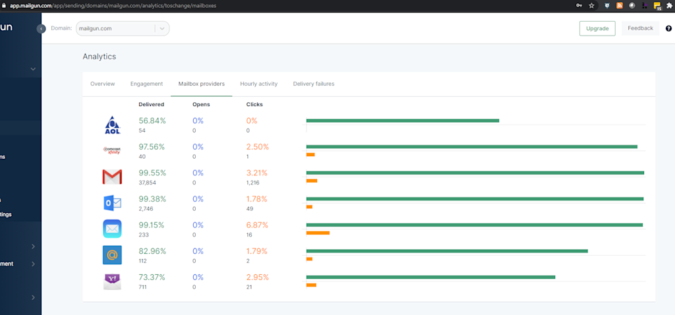Click AOL's 56.84% delivered value

152,121
